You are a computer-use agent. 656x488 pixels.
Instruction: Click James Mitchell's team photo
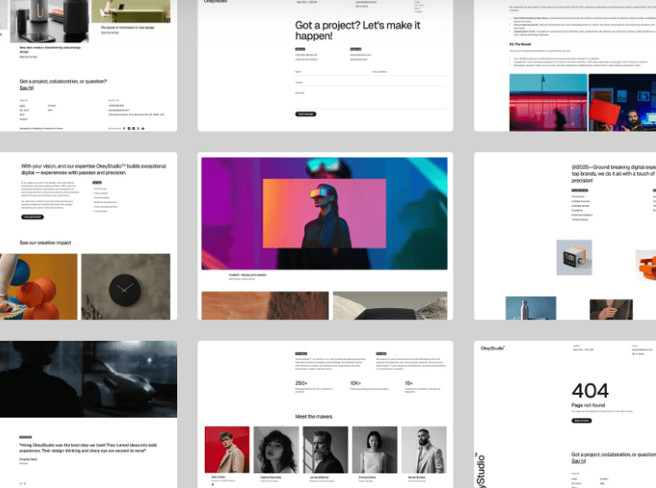(x=326, y=450)
